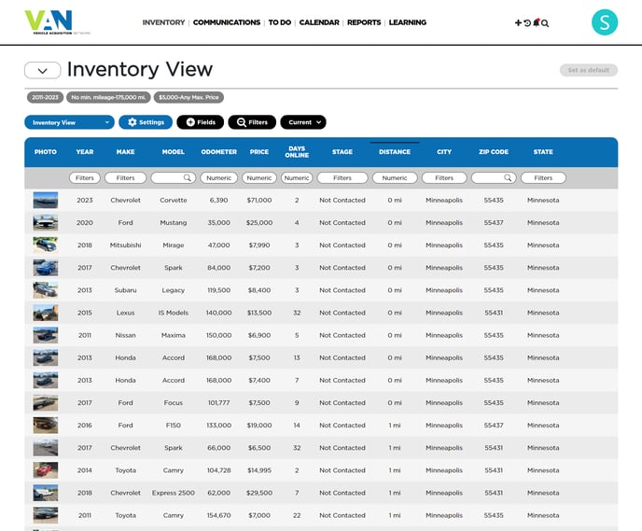Click the plus add icon in header
Viewport: 642px width, 531px height.
(x=518, y=22)
